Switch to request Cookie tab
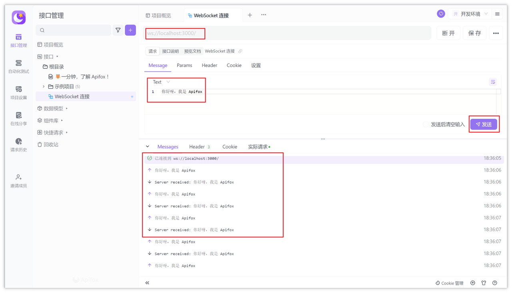Image resolution: width=512 pixels, height=293 pixels. tap(234, 66)
